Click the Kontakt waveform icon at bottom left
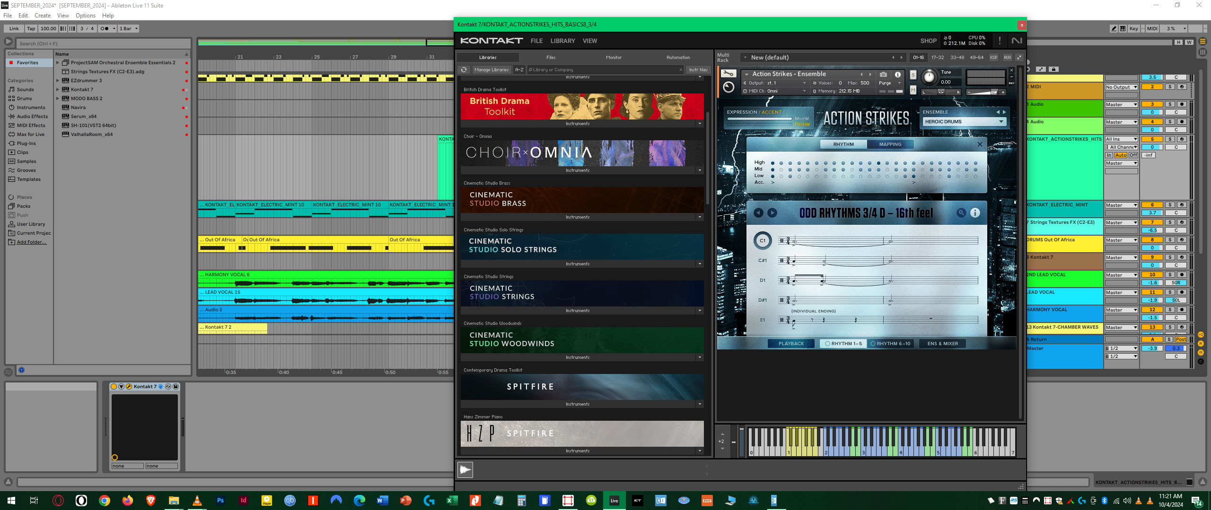 click(x=465, y=469)
